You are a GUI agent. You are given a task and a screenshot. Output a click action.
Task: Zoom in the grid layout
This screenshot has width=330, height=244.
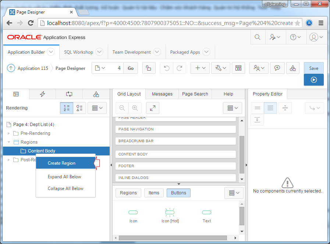[x=135, y=108]
